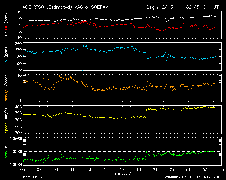
Task: Click the '250' tick on the Speed axis
Action: tap(18, 127)
